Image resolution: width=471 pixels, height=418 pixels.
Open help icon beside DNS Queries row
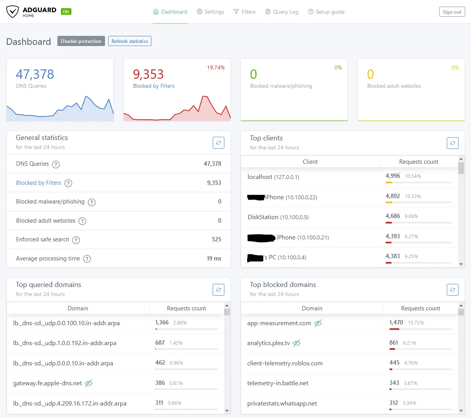(x=56, y=164)
